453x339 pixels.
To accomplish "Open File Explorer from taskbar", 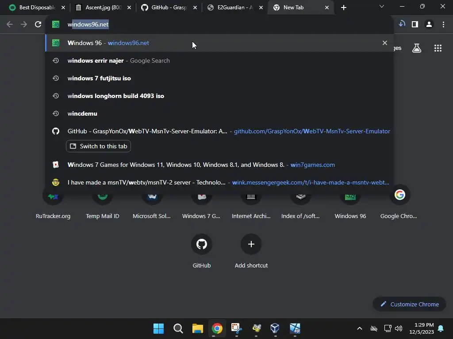I will (x=198, y=328).
